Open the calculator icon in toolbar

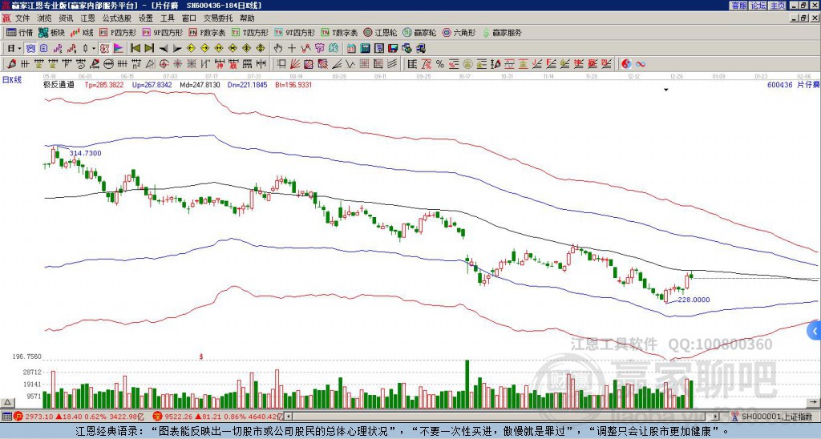(x=365, y=48)
